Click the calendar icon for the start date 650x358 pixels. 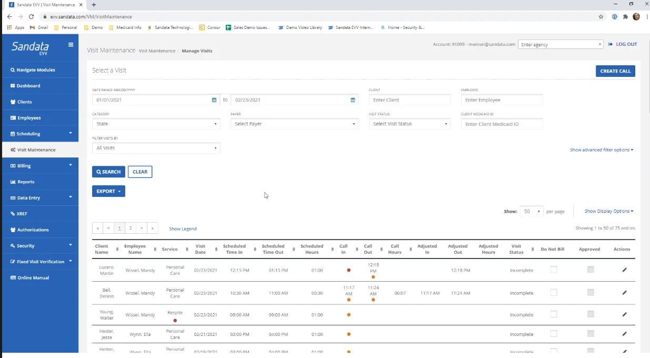tap(213, 100)
